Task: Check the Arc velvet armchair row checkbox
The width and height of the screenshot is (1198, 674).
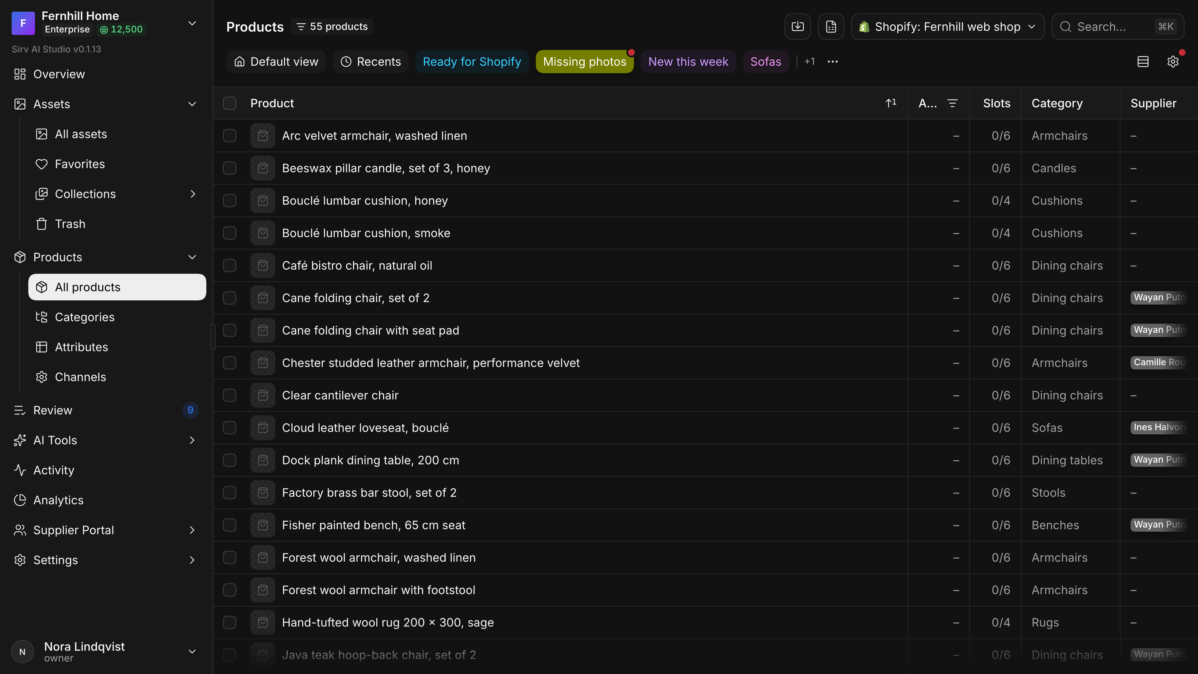Action: point(230,136)
